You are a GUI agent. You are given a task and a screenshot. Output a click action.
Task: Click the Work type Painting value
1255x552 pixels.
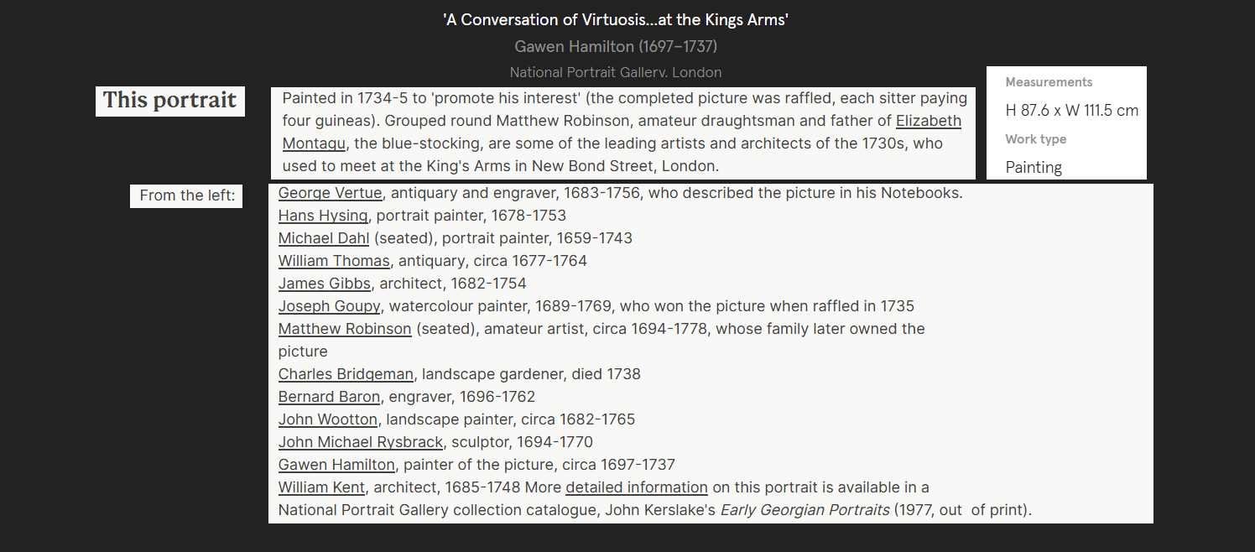(1034, 168)
